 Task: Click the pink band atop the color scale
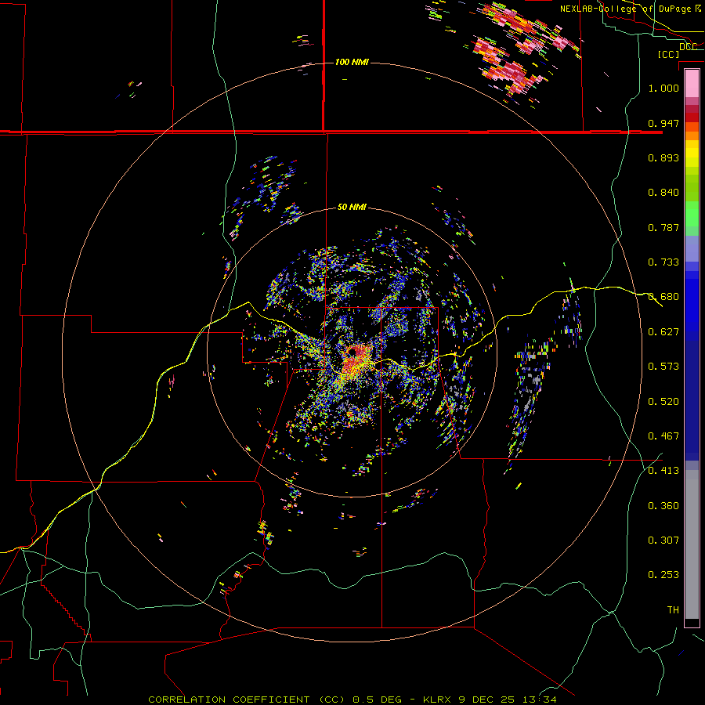[692, 84]
